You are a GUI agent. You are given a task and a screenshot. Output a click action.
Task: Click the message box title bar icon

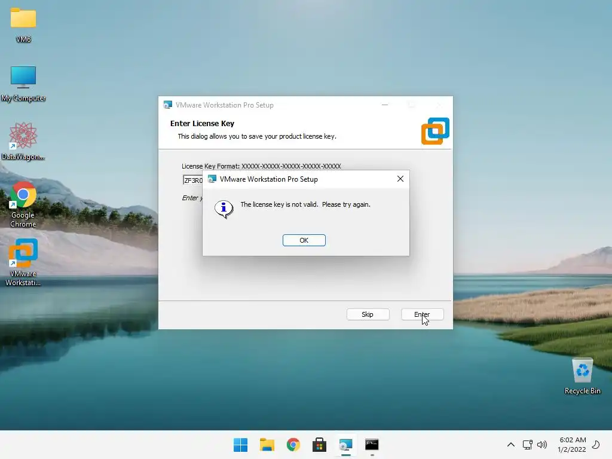pos(212,179)
